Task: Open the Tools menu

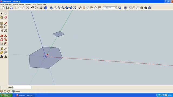Action: click(x=34, y=4)
